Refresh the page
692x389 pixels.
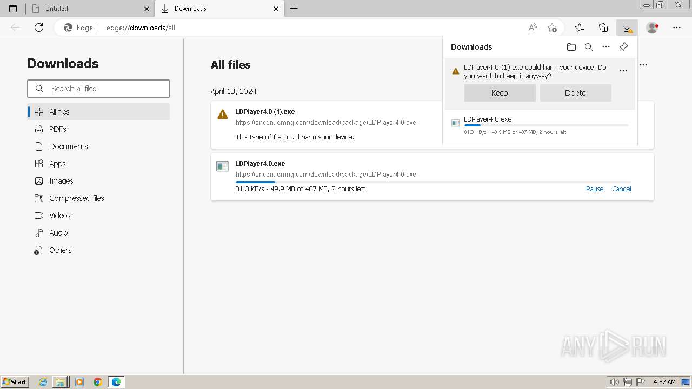coord(39,28)
